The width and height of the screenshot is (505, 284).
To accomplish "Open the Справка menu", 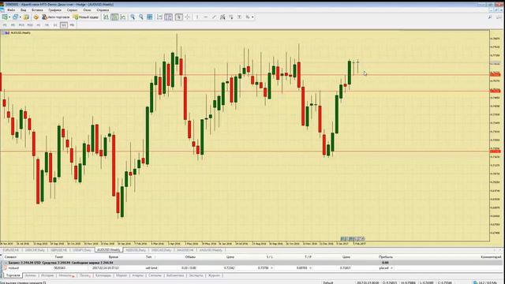I will pyautogui.click(x=103, y=10).
